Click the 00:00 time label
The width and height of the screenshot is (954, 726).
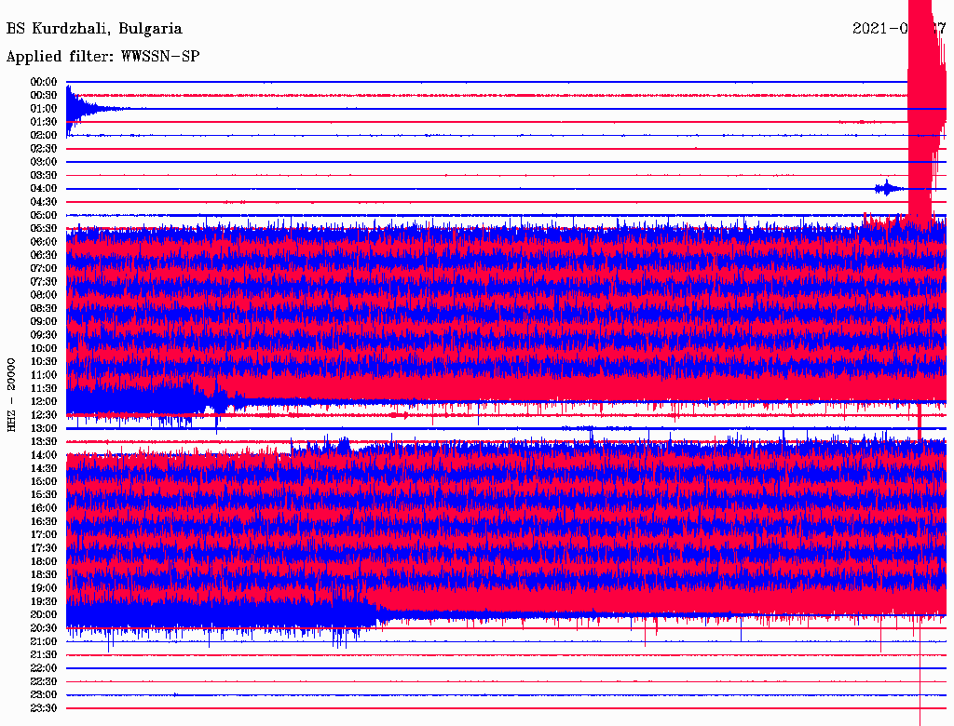tap(44, 82)
